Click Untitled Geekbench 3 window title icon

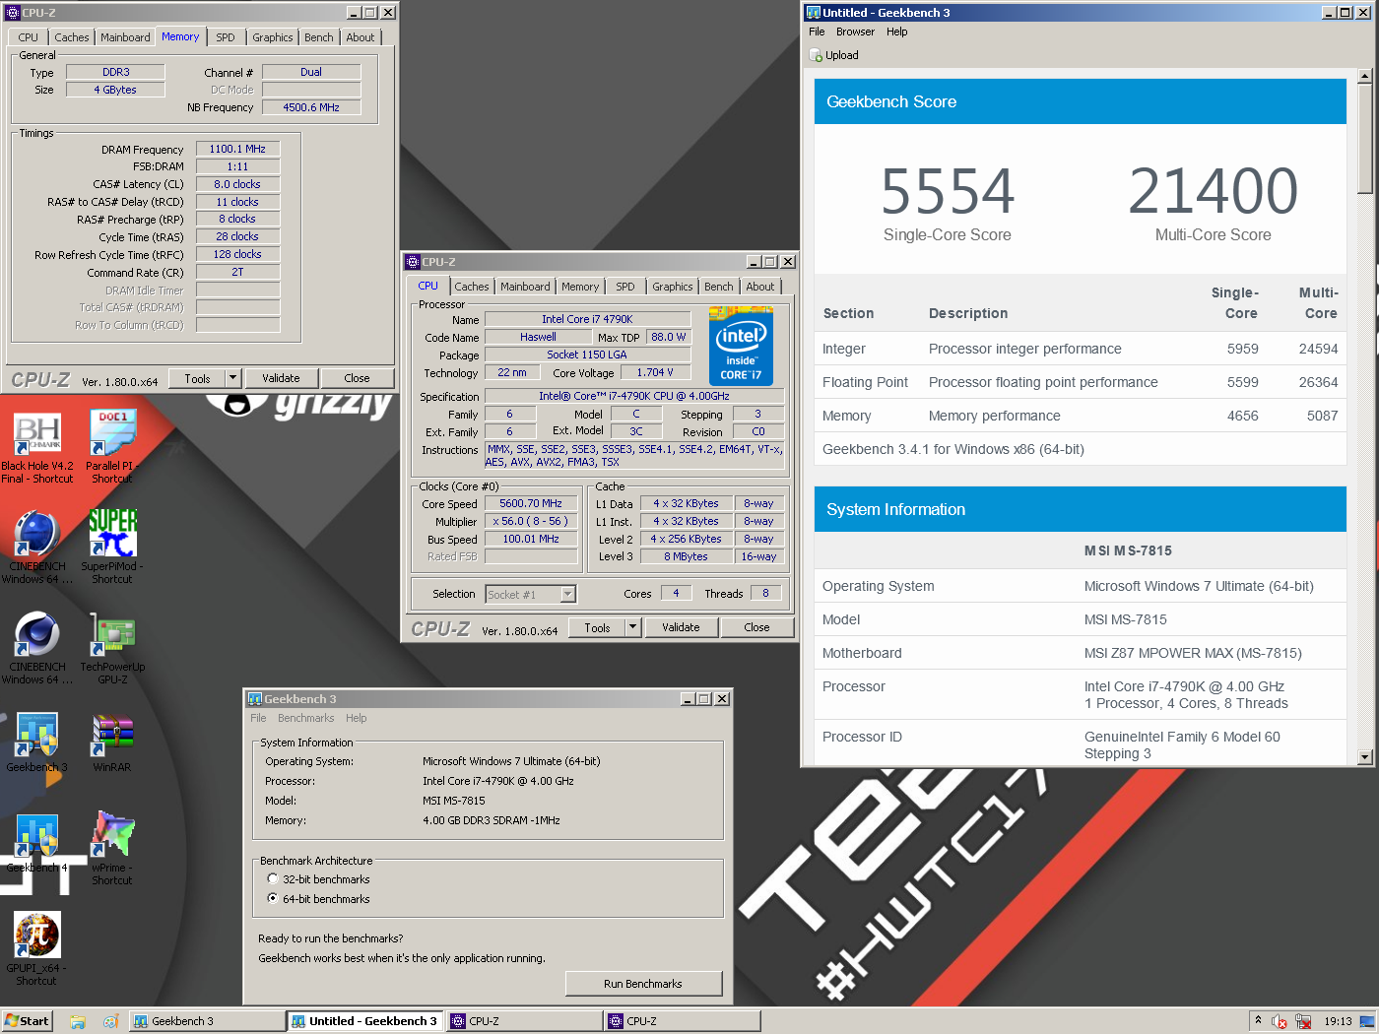pos(814,13)
